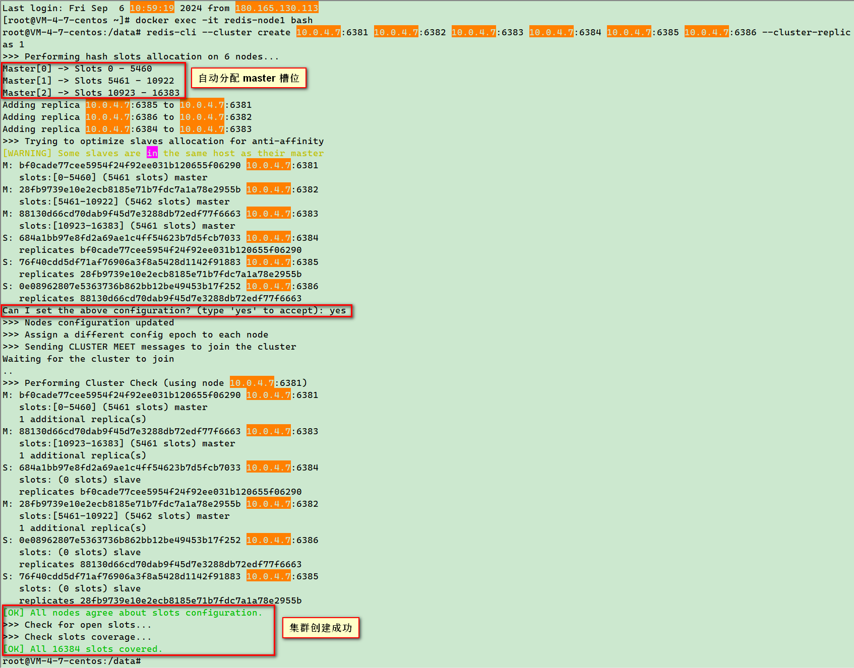Screen dimensions: 854x668
Task: Click '[OK] All 16384 slots covered.' line
Action: click(83, 649)
